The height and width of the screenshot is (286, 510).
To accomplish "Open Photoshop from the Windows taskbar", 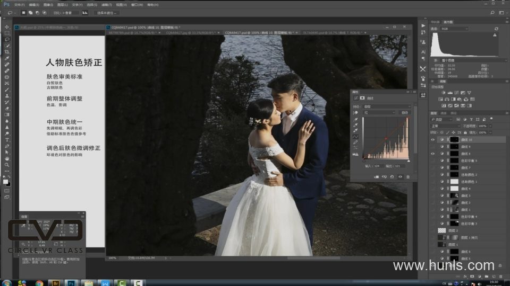I will click(71, 283).
